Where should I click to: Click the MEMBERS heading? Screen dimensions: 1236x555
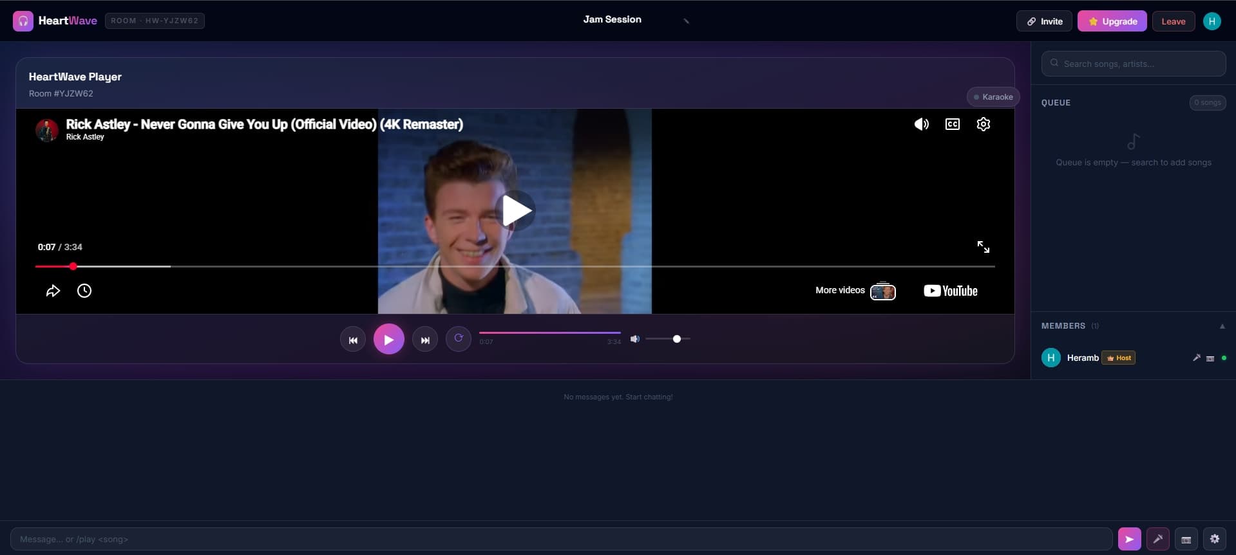(1063, 326)
